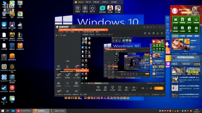
Task: Open Task View on the taskbar
Action: (8, 111)
